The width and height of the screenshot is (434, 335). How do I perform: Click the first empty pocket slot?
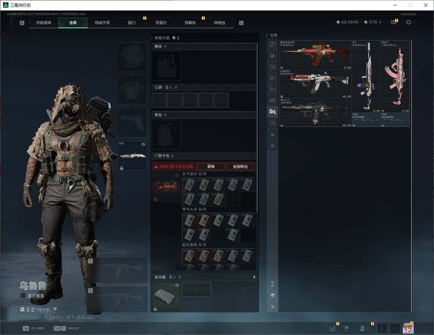[159, 100]
